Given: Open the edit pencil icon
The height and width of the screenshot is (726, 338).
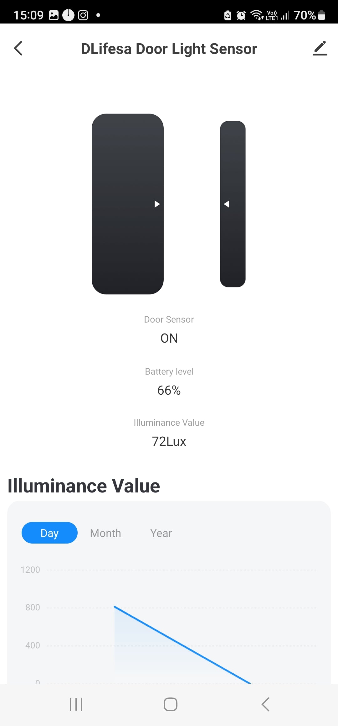Looking at the screenshot, I should tap(320, 48).
